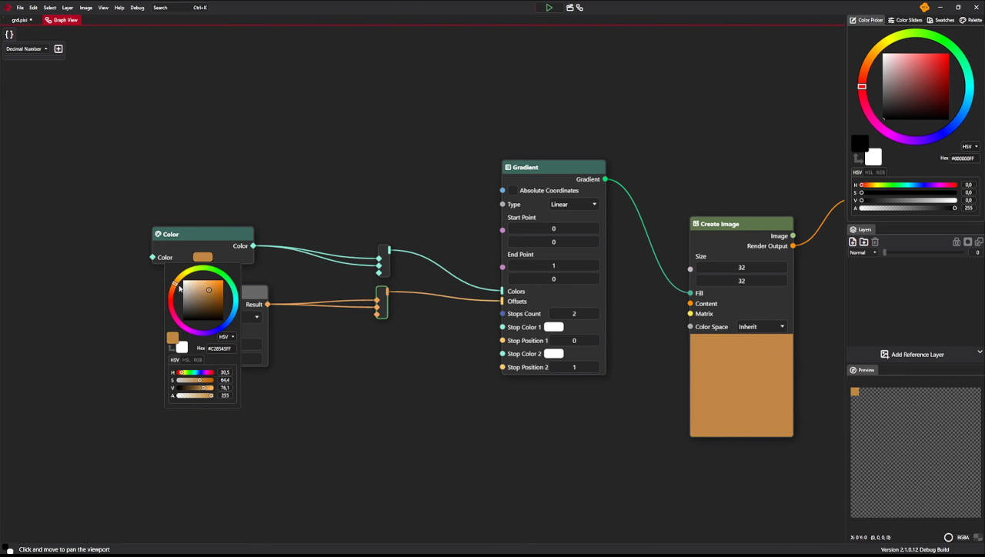The image size is (985, 557).
Task: Click the Stop Color 1 white swatch
Action: pyautogui.click(x=553, y=328)
